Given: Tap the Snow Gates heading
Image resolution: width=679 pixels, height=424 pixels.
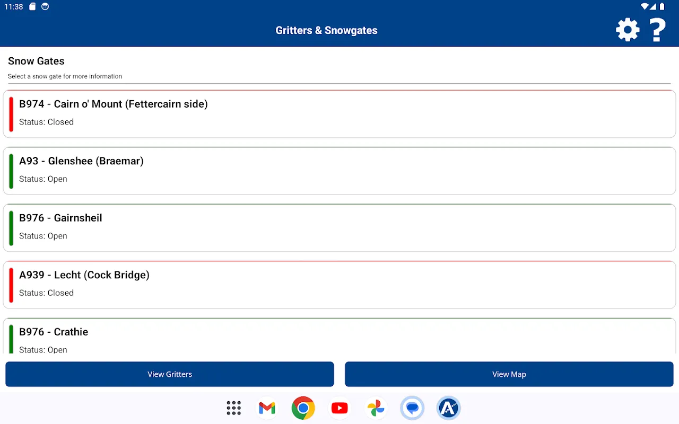Looking at the screenshot, I should pos(36,61).
